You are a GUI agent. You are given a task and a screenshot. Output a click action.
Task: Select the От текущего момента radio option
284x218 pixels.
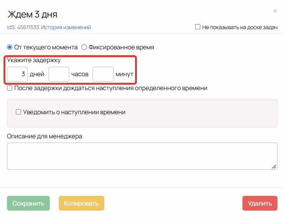(10, 47)
